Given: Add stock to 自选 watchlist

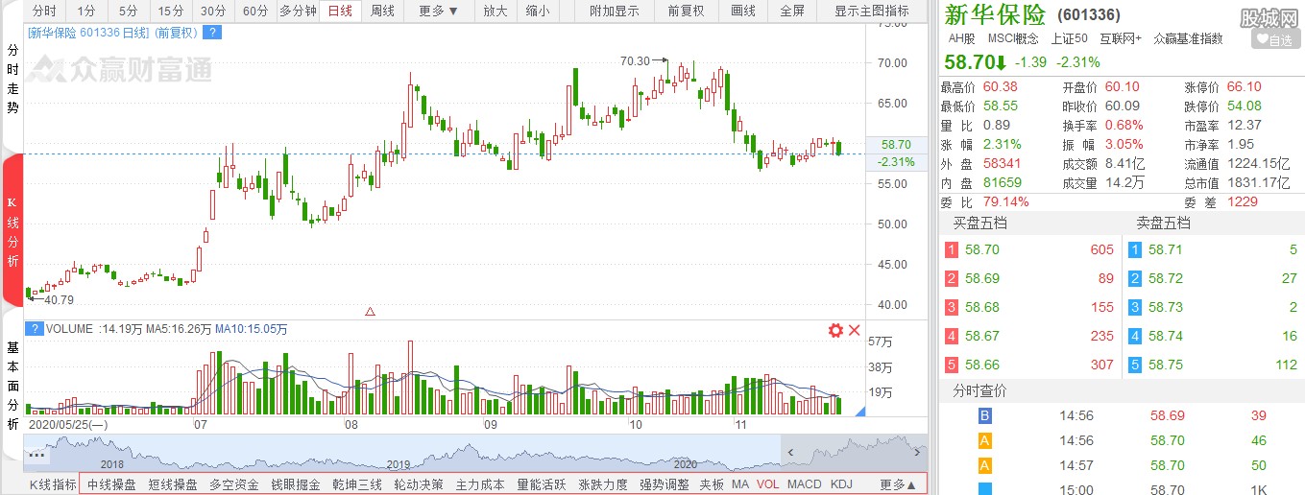Looking at the screenshot, I should coord(1275,39).
